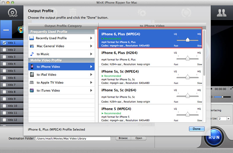Select Recently Used Profile category
Screen dimensions: 233x153
(x=61, y=38)
